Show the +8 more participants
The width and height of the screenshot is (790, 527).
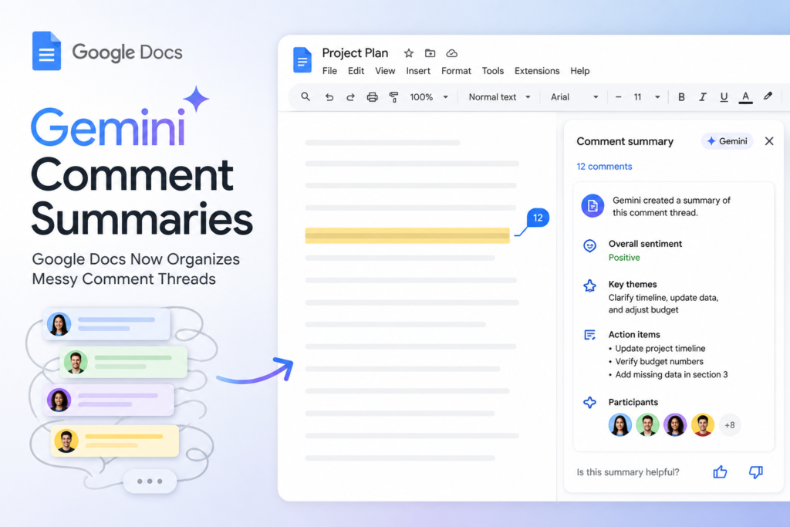point(730,425)
